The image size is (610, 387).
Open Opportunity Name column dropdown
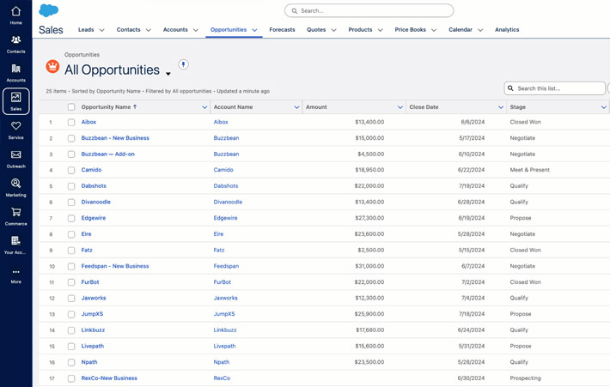point(204,107)
